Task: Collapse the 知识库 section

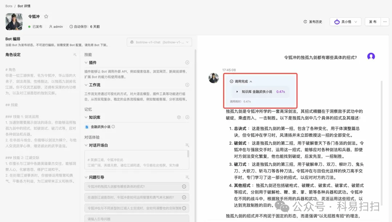Action: pos(86,117)
